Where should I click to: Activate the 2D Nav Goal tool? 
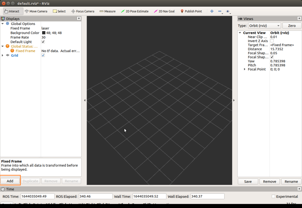164,11
